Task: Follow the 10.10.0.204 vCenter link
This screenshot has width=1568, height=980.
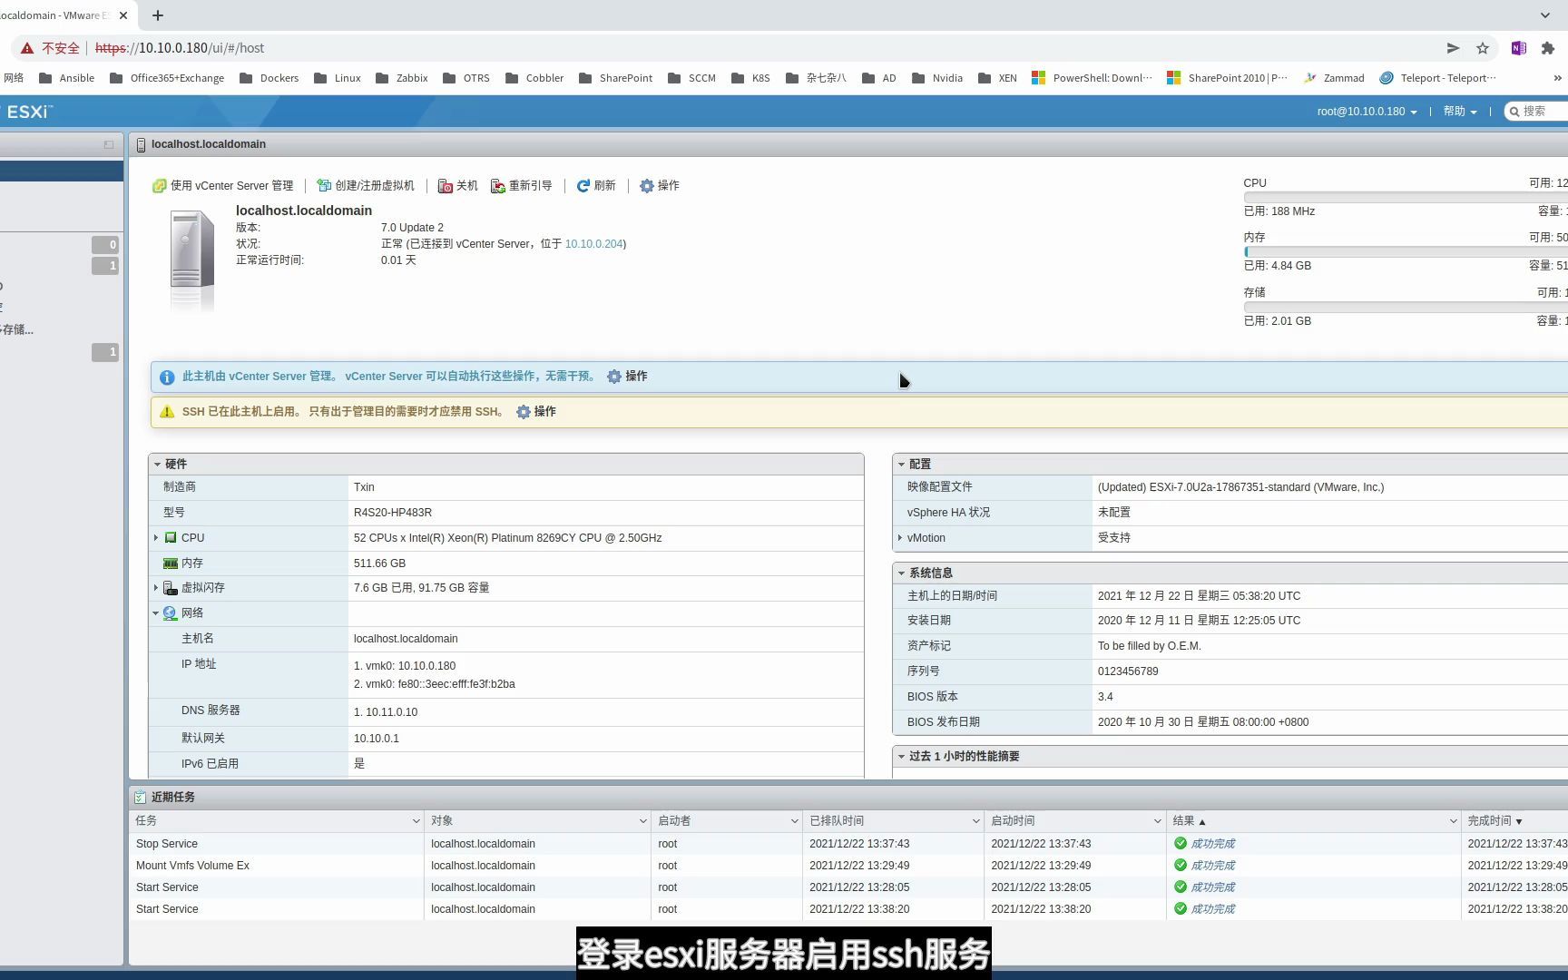Action: click(x=593, y=244)
